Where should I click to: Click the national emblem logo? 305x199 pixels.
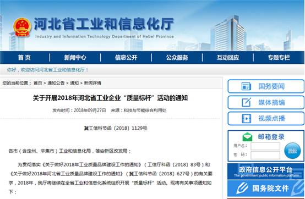pyautogui.click(x=22, y=27)
